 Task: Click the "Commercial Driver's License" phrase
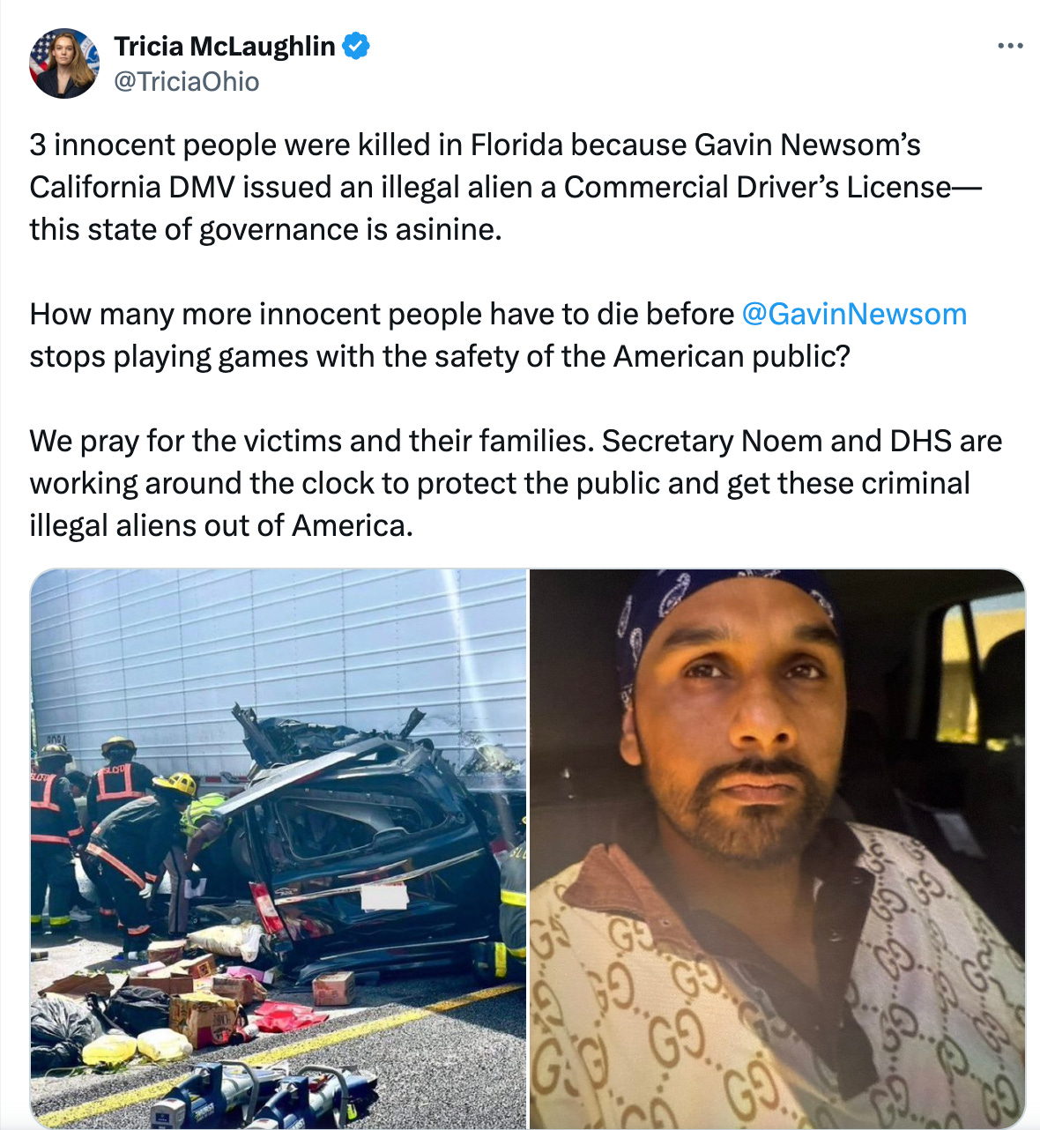[758, 187]
